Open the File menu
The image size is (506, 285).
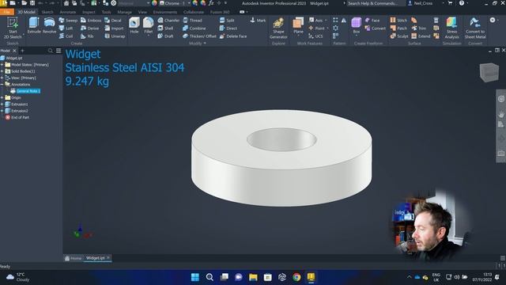coord(7,12)
